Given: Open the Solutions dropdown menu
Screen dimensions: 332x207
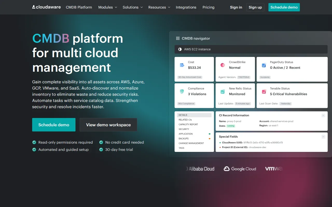Looking at the screenshot, I should click(133, 7).
